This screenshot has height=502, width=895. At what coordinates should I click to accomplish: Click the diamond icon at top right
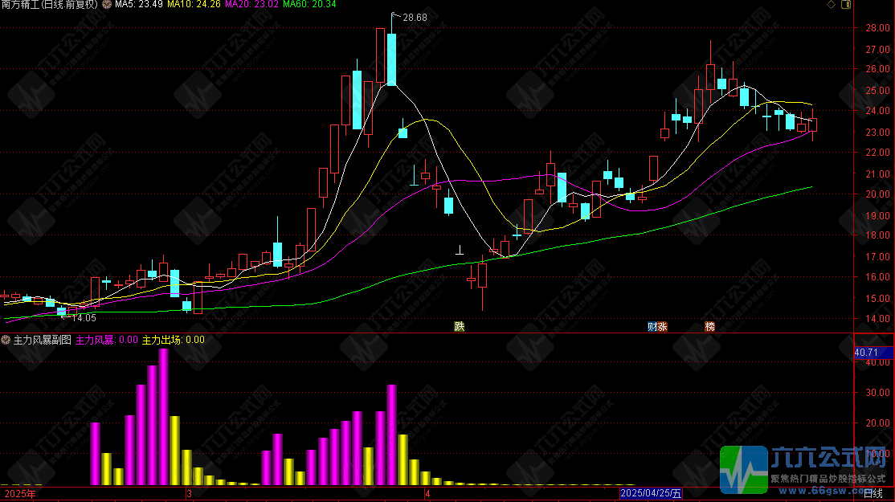pyautogui.click(x=830, y=5)
